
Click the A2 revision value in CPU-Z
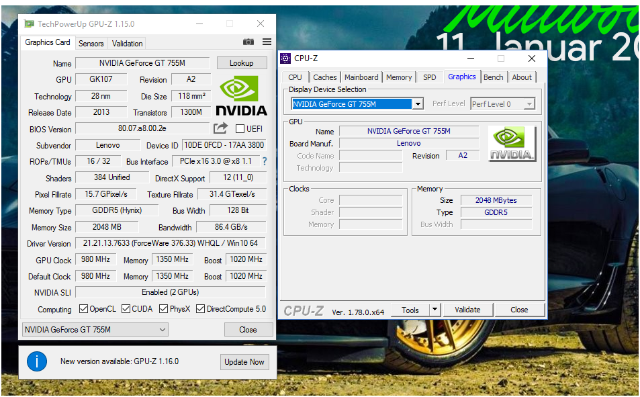click(463, 156)
